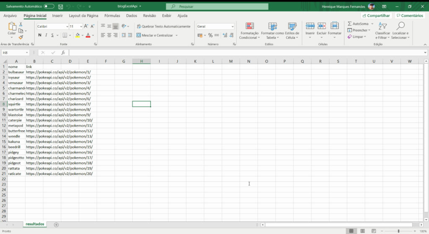Apply yellow fill color bucket
The image size is (429, 234).
[78, 35]
